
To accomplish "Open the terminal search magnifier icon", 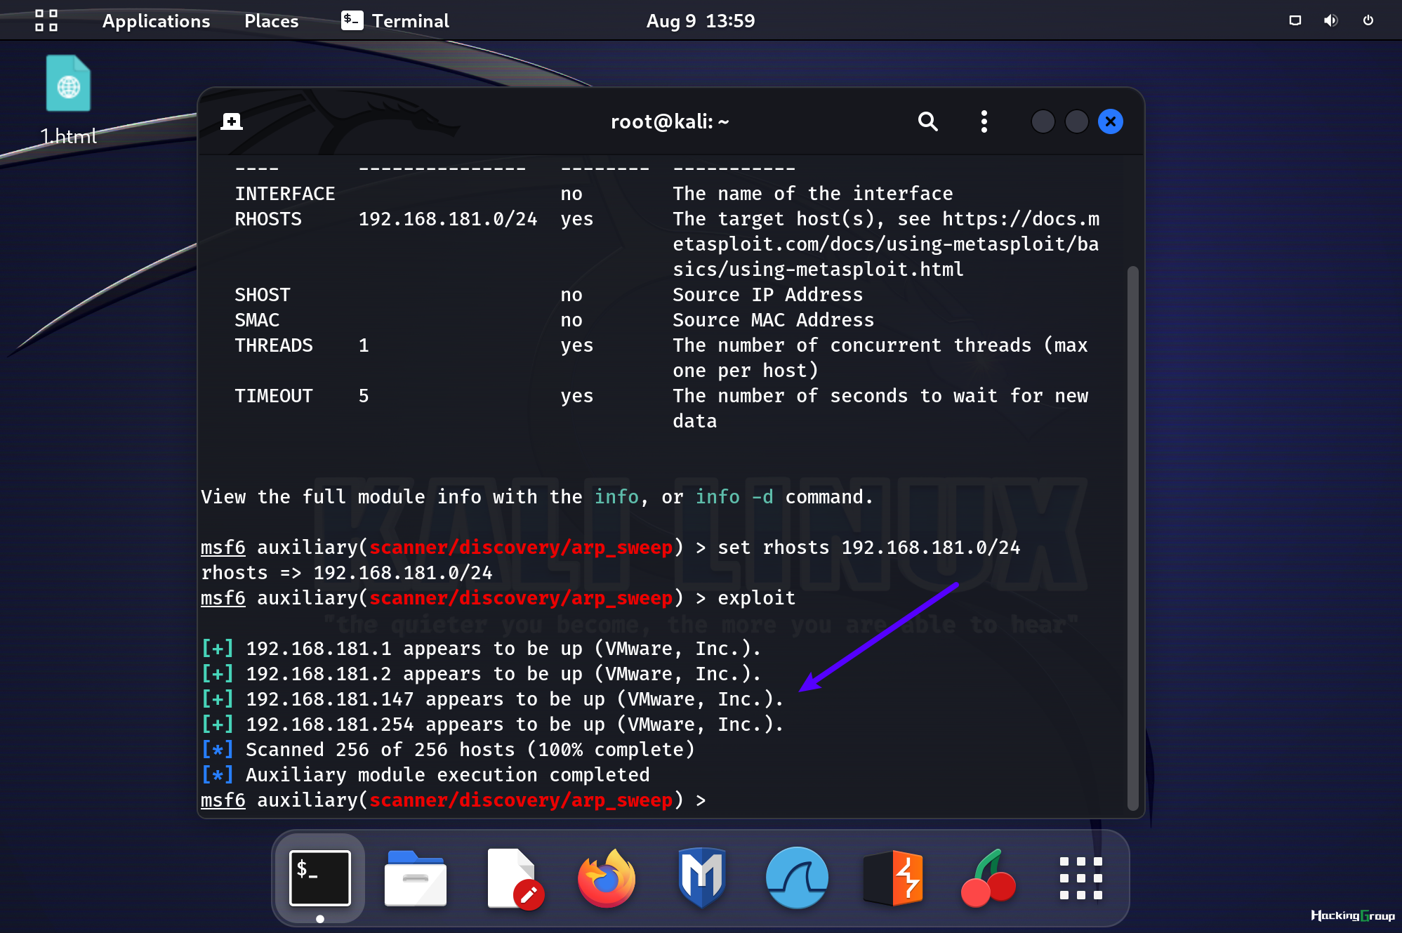I will (x=927, y=121).
